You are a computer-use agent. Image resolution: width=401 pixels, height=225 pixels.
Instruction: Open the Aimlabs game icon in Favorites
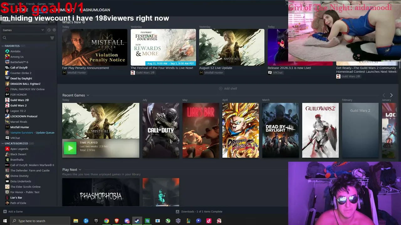point(7,51)
